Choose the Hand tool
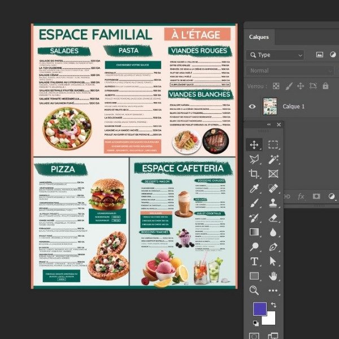Image resolution: width=339 pixels, height=339 pixels. (x=273, y=276)
